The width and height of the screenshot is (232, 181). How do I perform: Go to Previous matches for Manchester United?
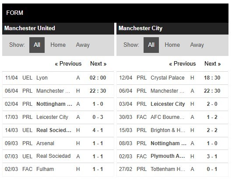coord(68,64)
